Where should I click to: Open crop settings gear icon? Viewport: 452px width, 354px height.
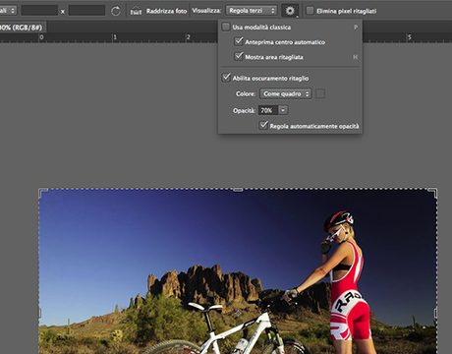pos(290,11)
